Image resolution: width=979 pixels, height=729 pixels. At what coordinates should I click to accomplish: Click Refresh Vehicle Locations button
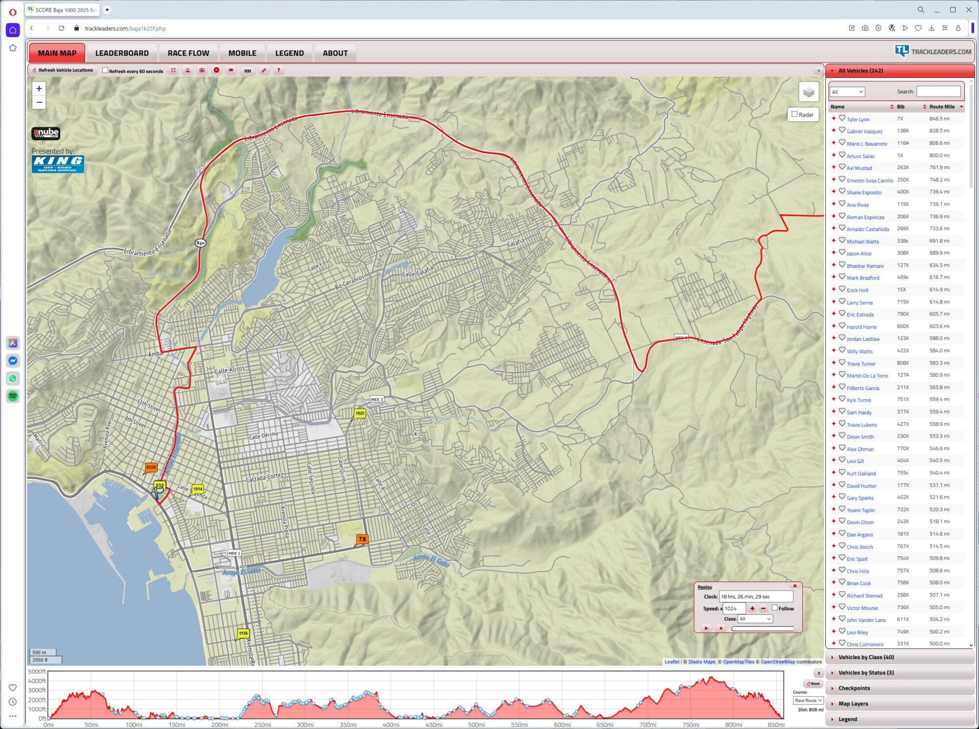point(62,70)
